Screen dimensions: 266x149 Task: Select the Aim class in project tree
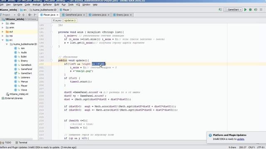coord(23,48)
